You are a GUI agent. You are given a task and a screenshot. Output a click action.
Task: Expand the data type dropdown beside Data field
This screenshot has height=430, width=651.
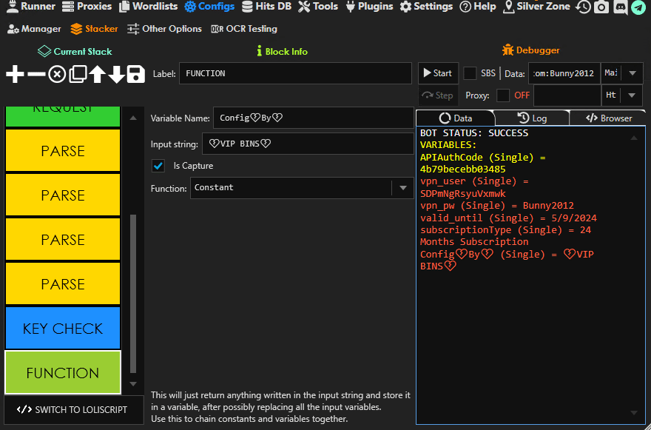click(632, 73)
